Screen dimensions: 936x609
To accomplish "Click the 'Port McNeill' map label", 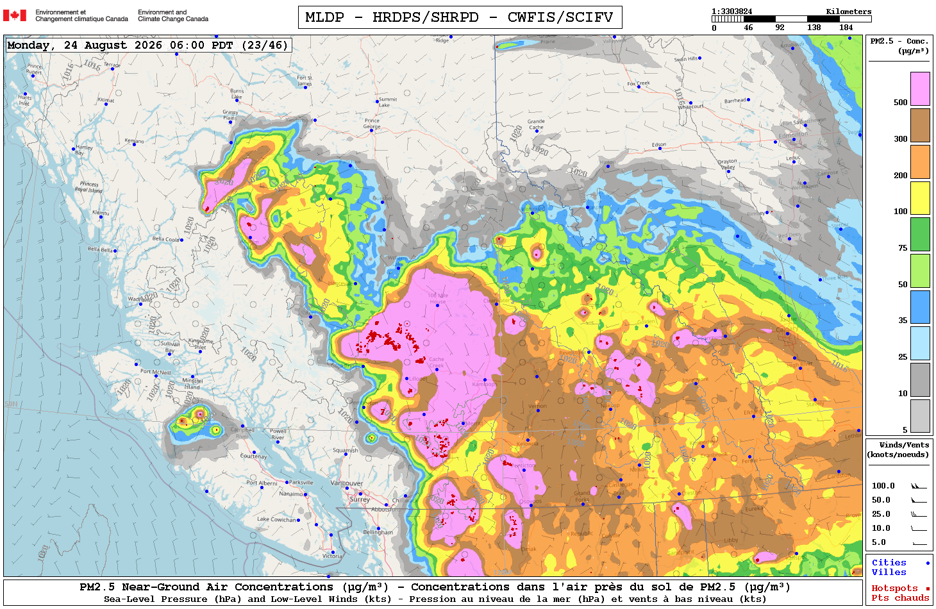I will 155,372.
